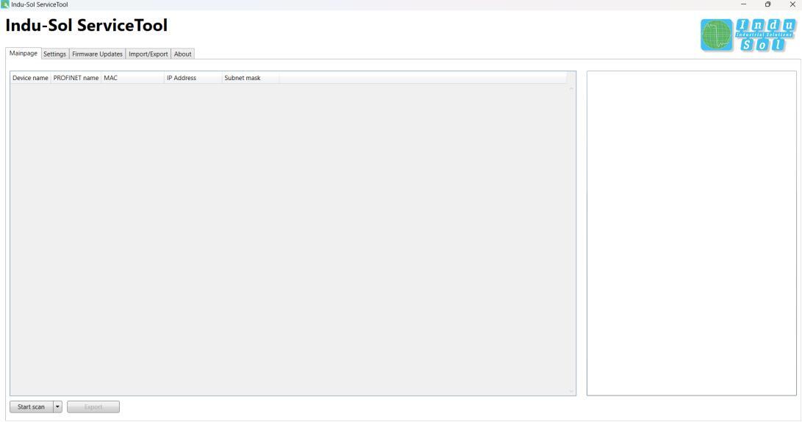Viewport: 802px width, 422px height.
Task: Close the Indu-Sol ServiceTool window
Action: (792, 4)
